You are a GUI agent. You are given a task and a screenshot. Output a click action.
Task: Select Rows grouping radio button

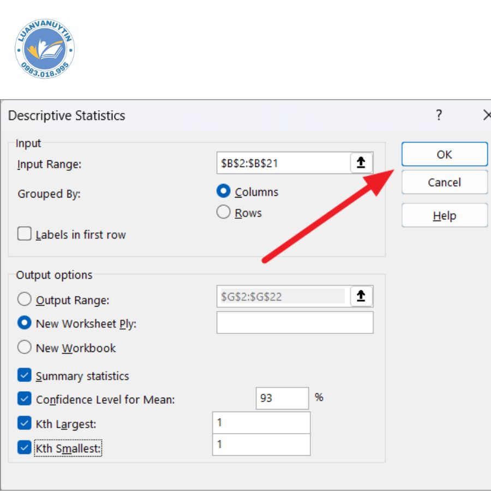point(224,212)
